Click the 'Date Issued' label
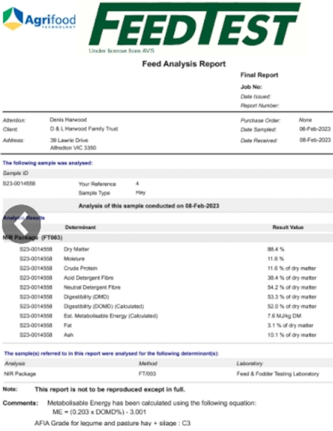Viewport: 333px width, 431px height. tap(255, 96)
